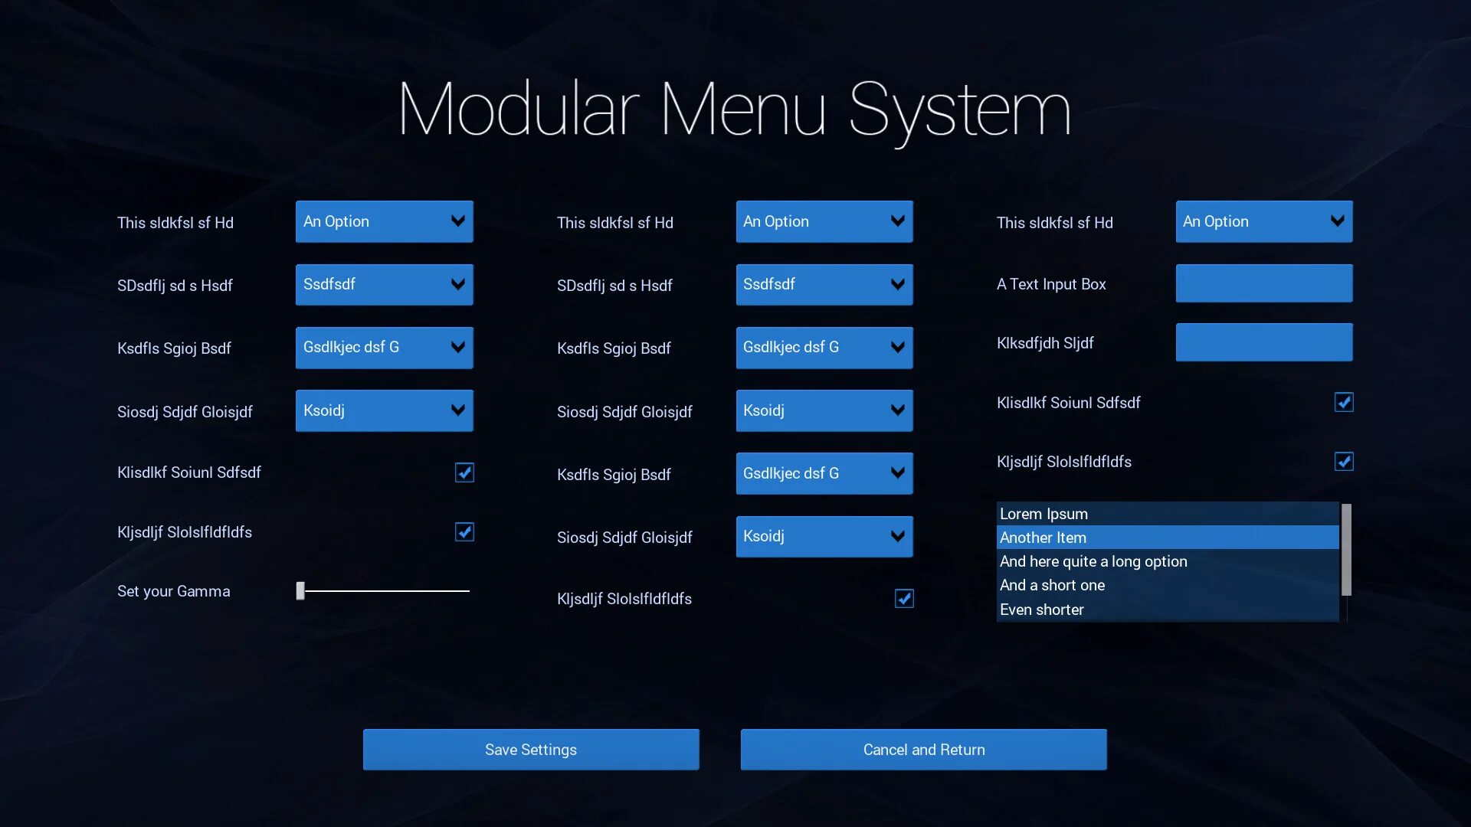
Task: Select 'And here quite a long option' from dropdown
Action: point(1093,561)
